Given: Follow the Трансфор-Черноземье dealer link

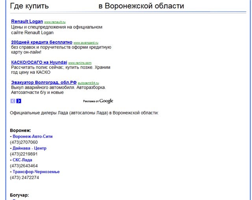Looking at the screenshot, I should tap(36, 172).
